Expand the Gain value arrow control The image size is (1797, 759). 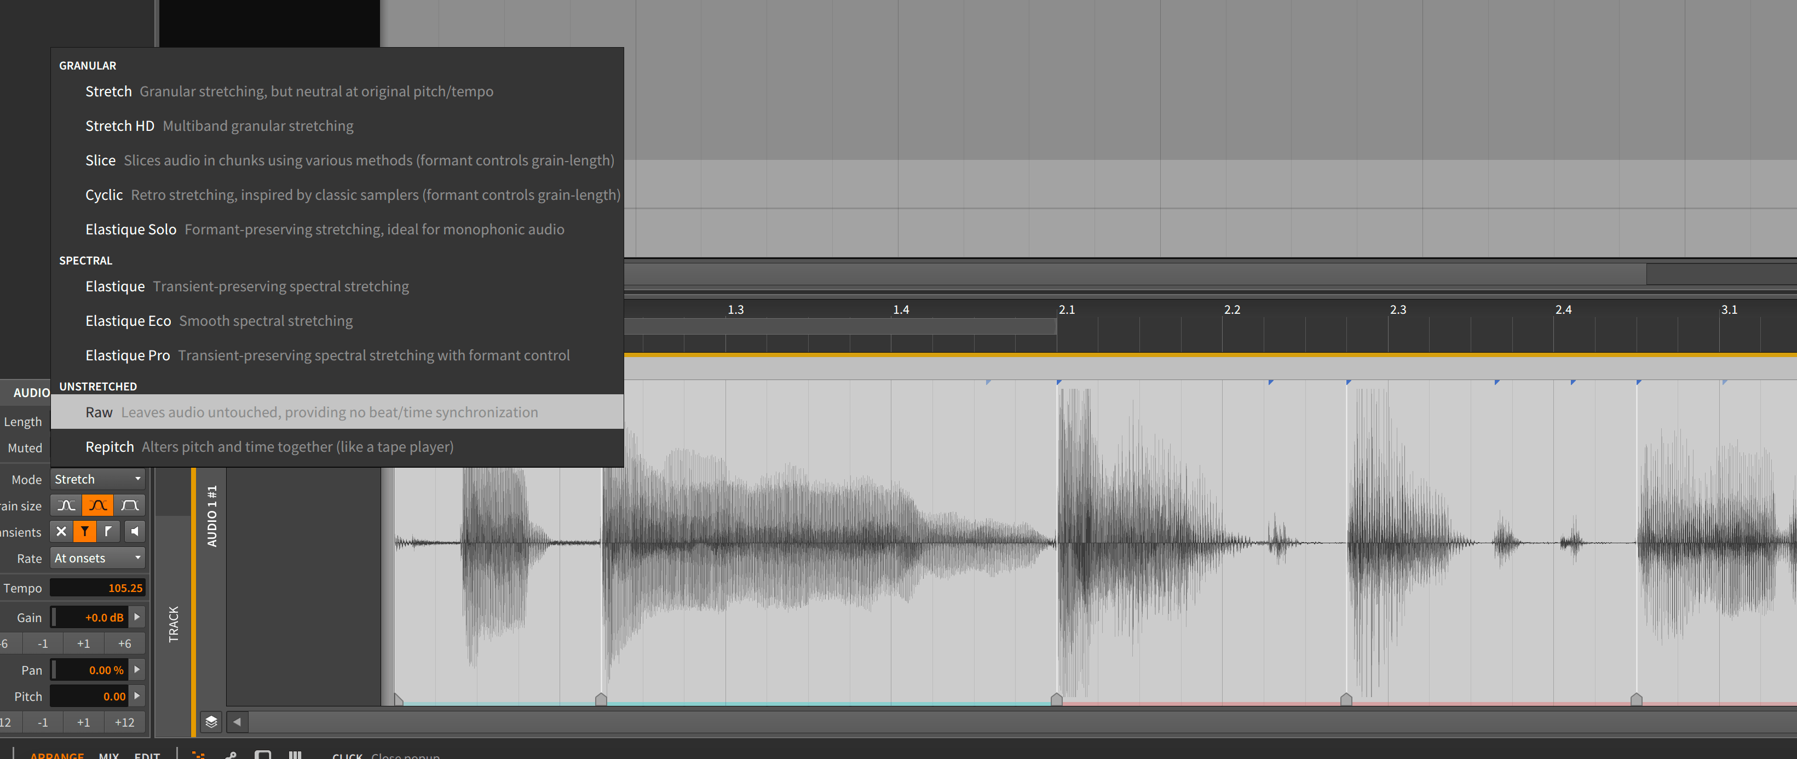(x=137, y=617)
